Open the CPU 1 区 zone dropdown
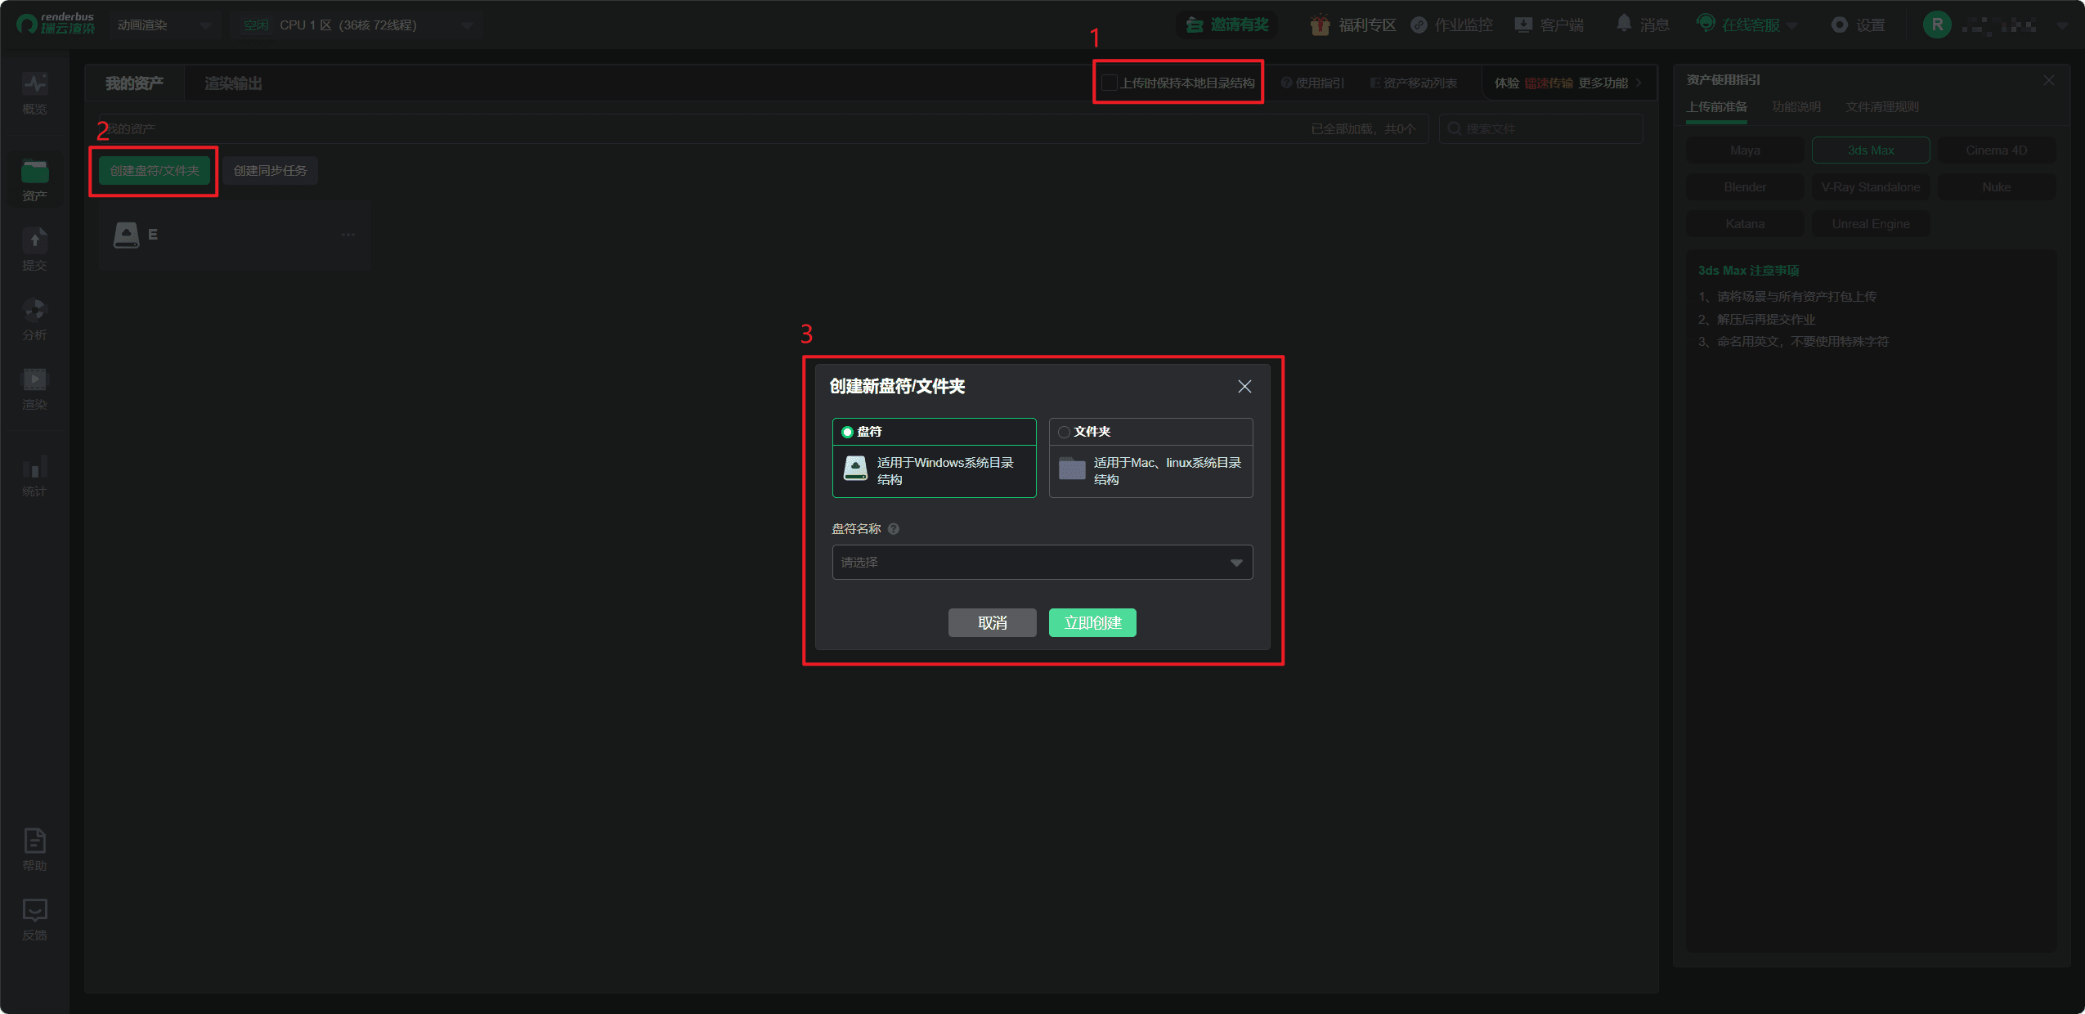 click(x=356, y=25)
